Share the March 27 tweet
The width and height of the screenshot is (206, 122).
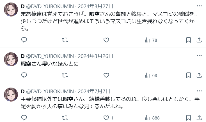coord(199,40)
